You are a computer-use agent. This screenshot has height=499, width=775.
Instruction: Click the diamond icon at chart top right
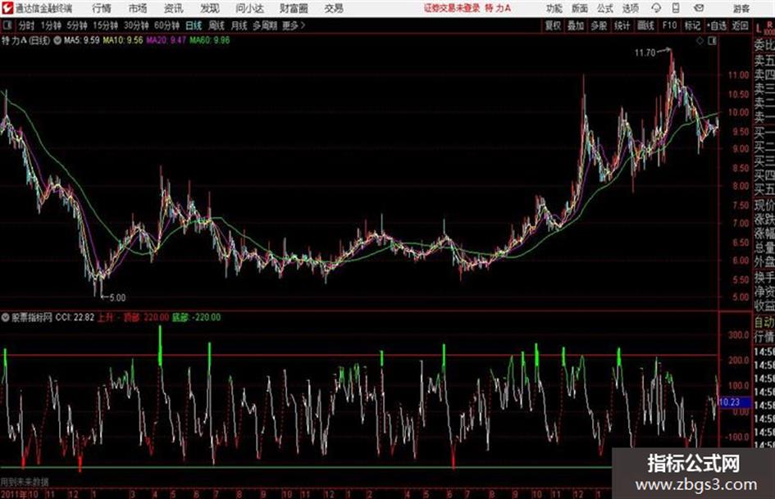click(700, 41)
